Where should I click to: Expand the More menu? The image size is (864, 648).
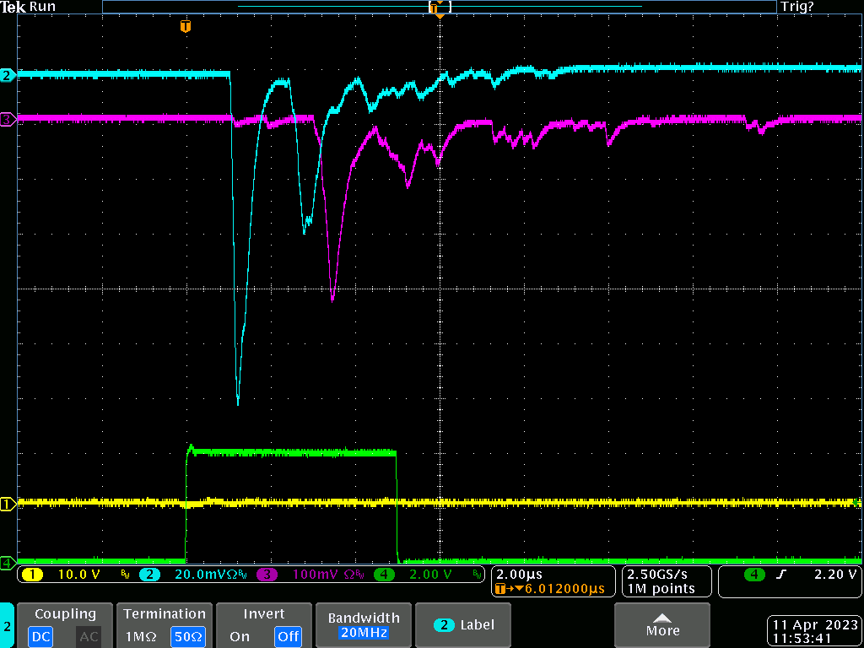point(662,625)
